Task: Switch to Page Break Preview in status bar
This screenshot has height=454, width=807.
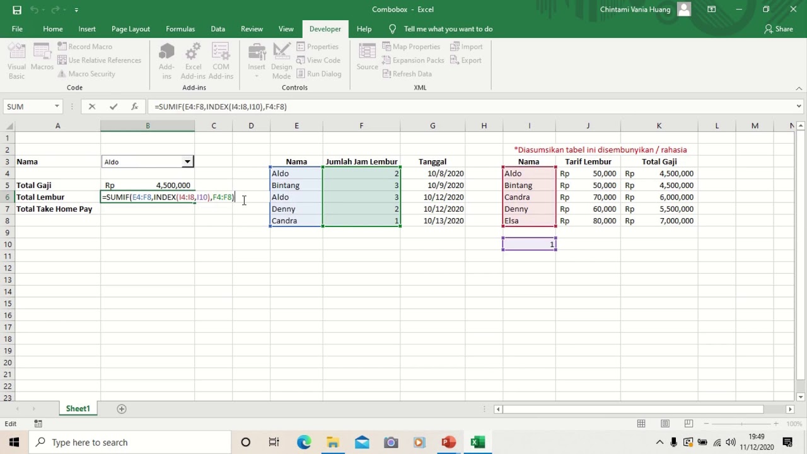Action: coord(688,424)
